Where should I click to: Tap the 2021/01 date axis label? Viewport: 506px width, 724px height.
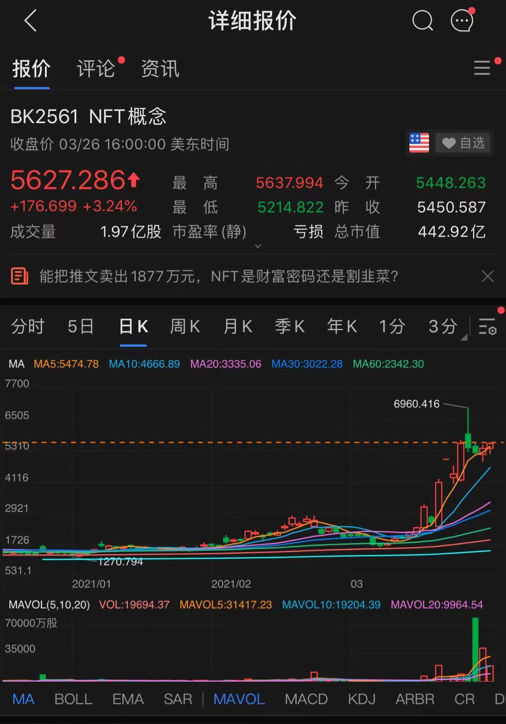pos(91,584)
